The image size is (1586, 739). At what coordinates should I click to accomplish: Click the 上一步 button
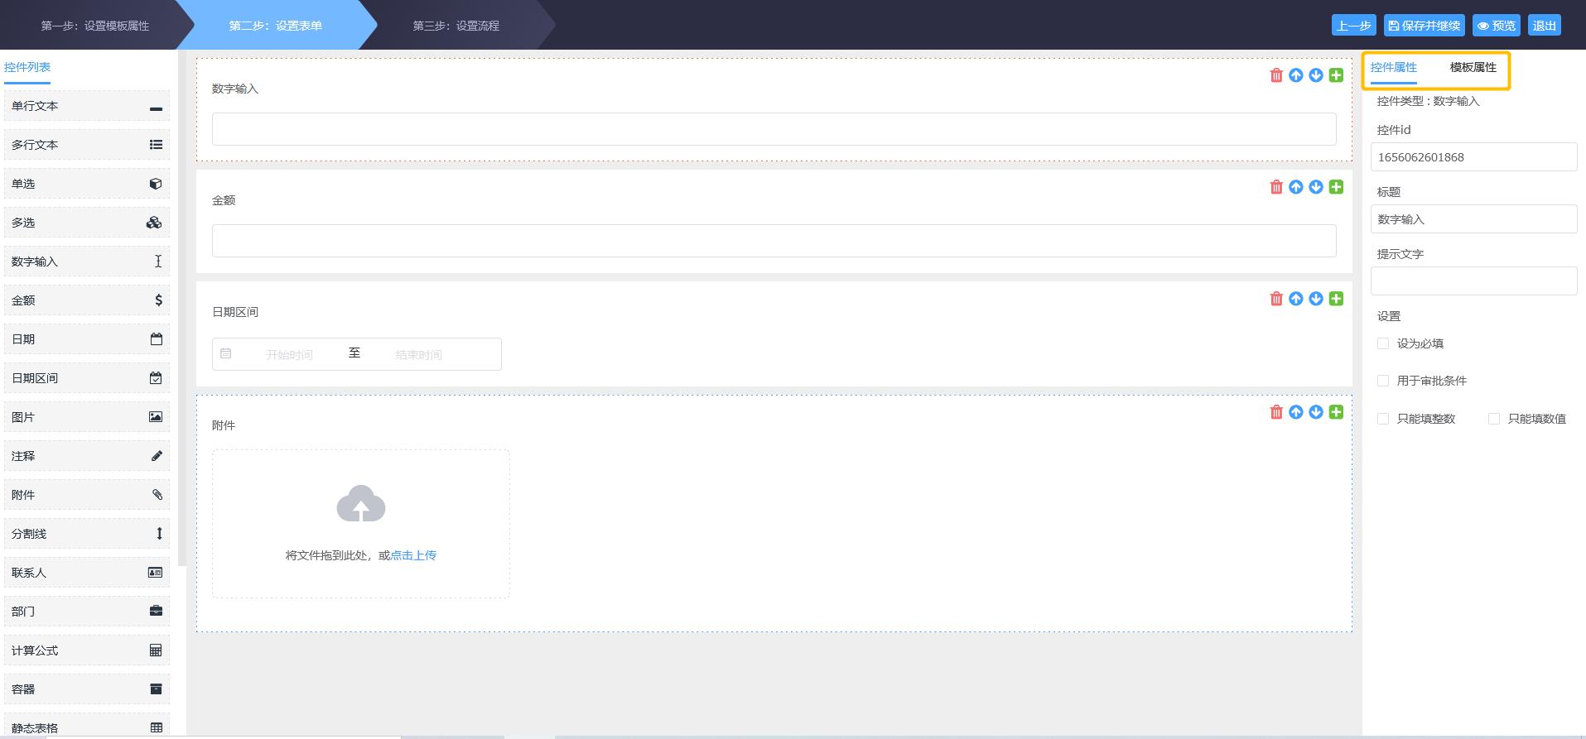pos(1353,26)
